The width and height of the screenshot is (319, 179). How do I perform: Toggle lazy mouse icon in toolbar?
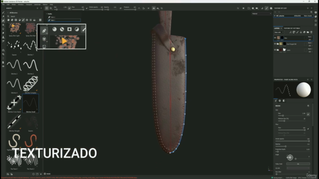tap(121, 8)
